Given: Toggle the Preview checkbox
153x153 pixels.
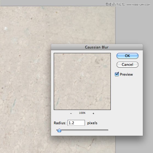Looking at the screenshot, I should tap(117, 74).
